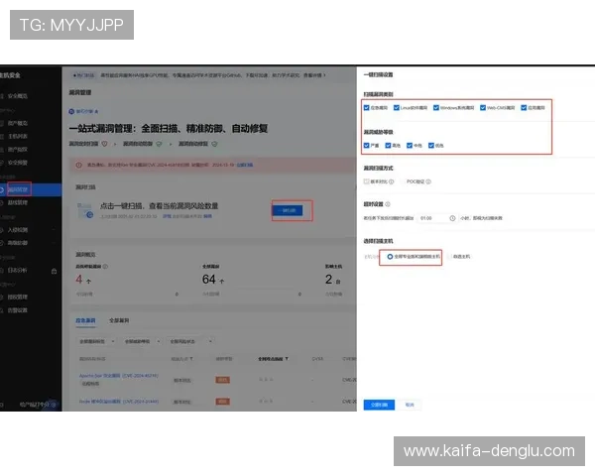The width and height of the screenshot is (595, 476).
Task: Open the clock icon in timeout field
Action: point(452,218)
